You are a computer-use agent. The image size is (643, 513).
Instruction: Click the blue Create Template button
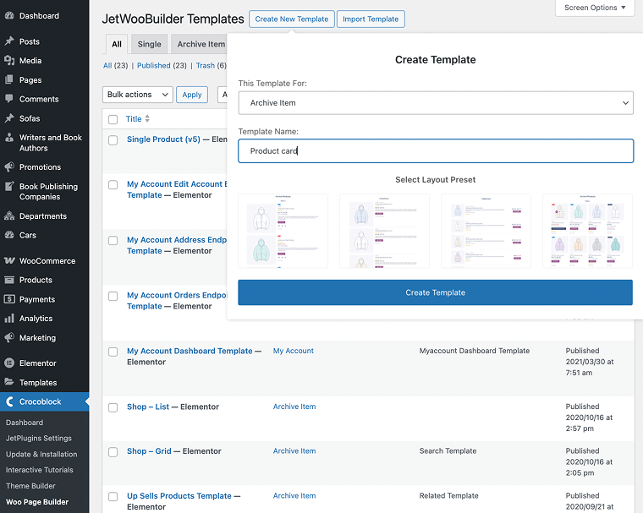[x=435, y=292]
